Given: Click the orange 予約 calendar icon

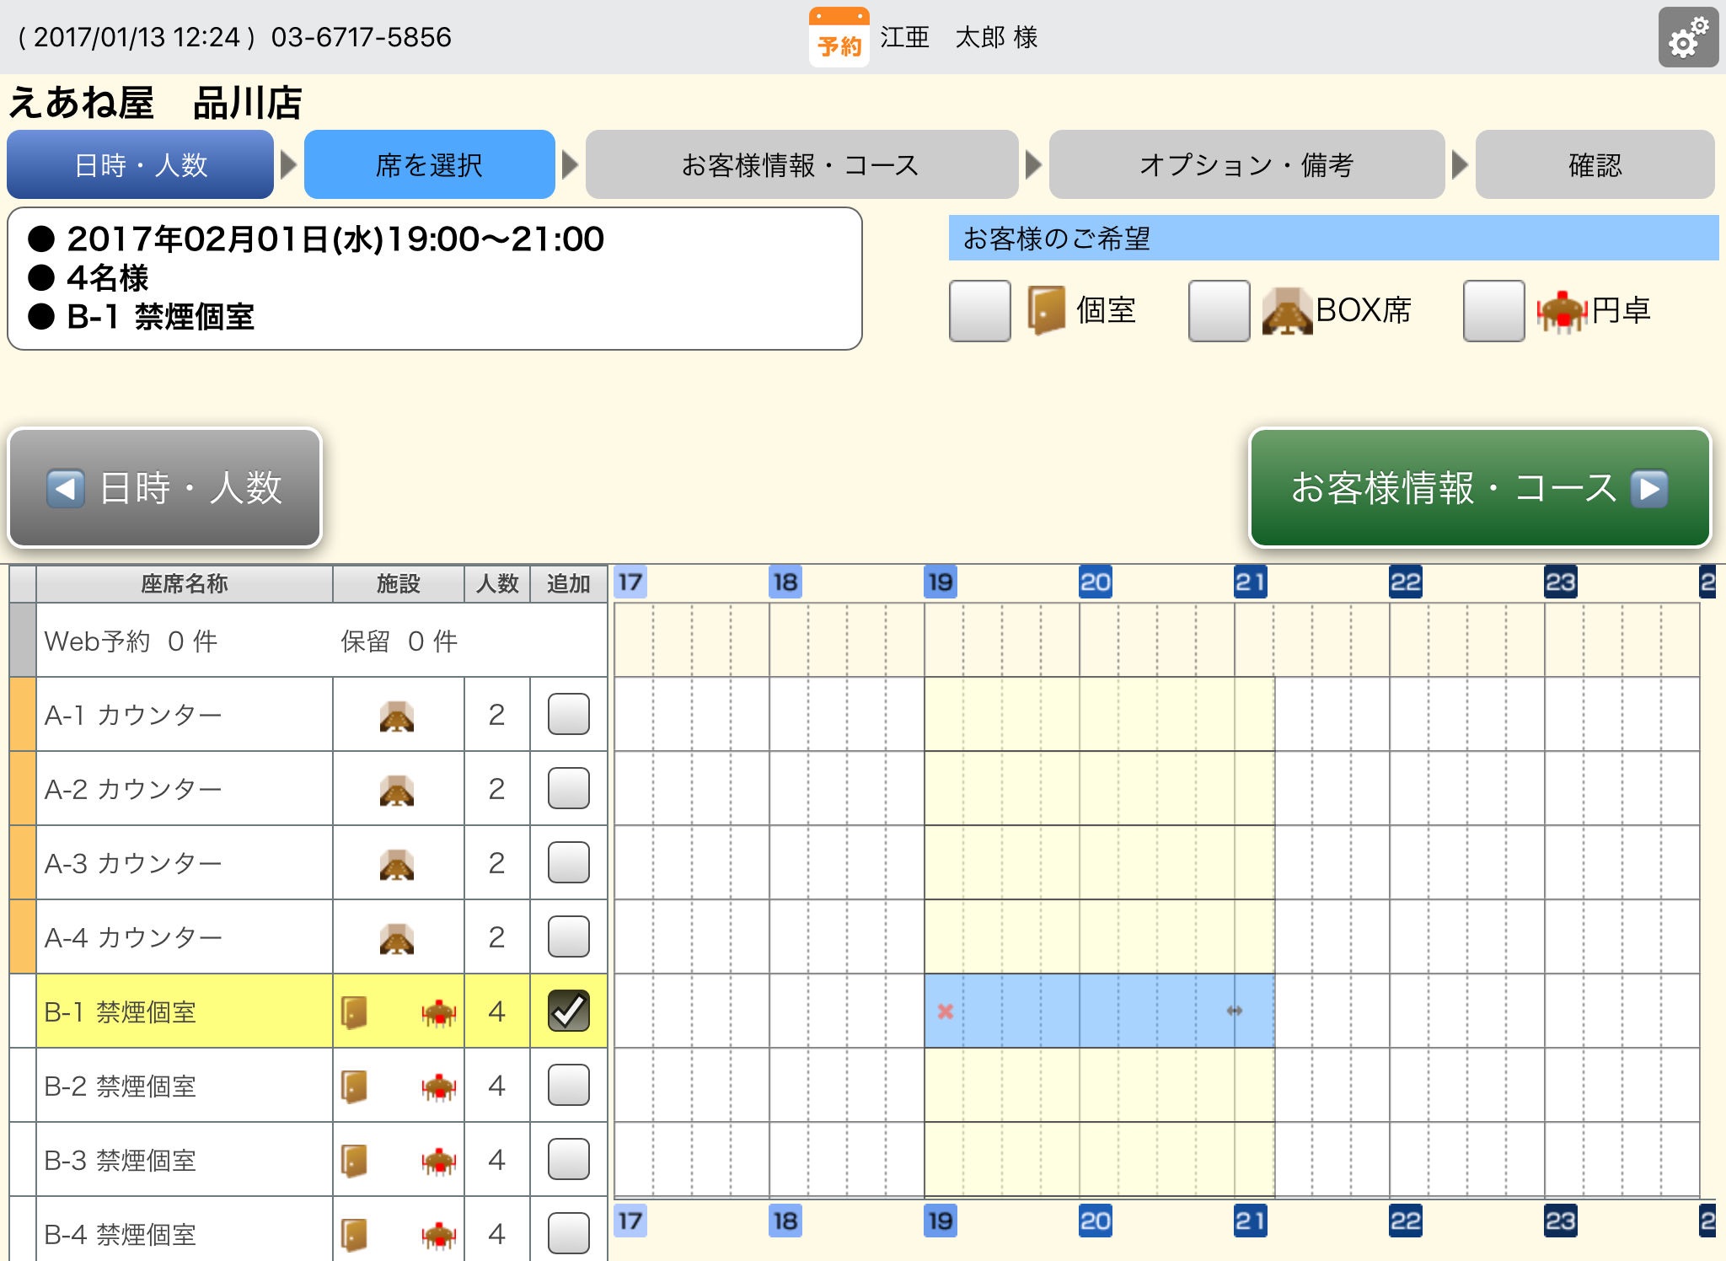Looking at the screenshot, I should click(839, 37).
